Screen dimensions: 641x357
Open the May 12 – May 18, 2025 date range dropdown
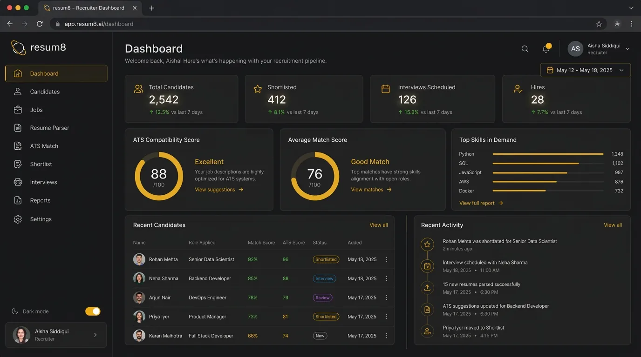point(586,70)
